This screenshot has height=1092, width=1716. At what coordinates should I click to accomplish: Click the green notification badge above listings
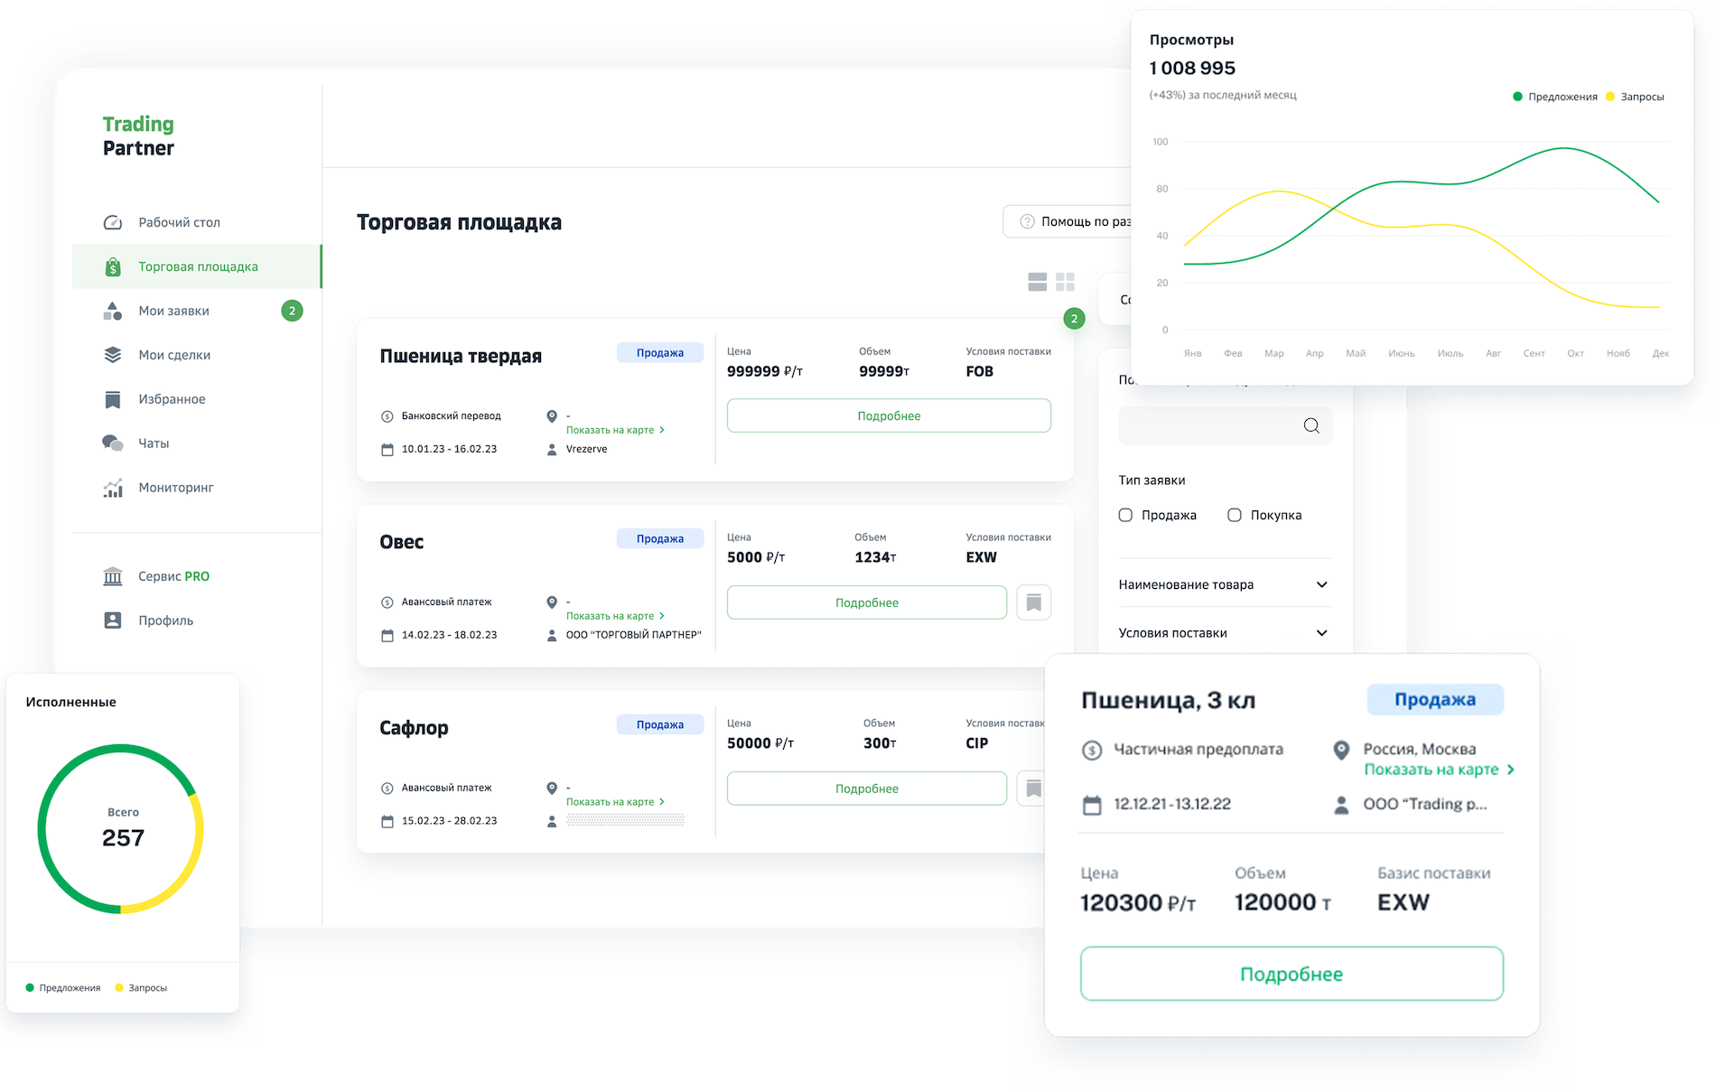click(1074, 318)
